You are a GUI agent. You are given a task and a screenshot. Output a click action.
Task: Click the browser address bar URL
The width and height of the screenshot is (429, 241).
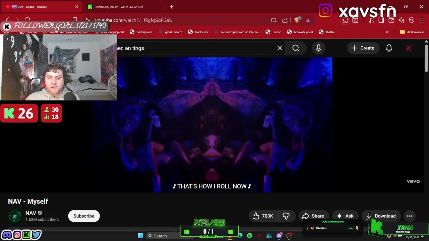point(134,20)
